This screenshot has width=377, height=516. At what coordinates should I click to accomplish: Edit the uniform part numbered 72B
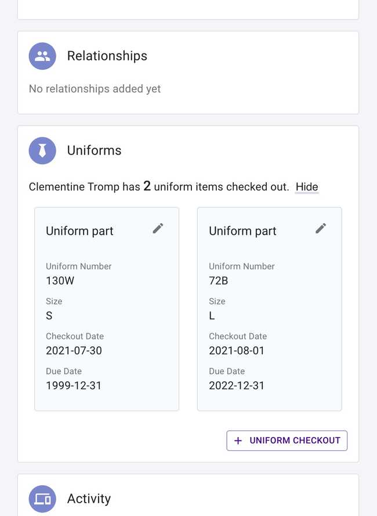click(x=321, y=228)
